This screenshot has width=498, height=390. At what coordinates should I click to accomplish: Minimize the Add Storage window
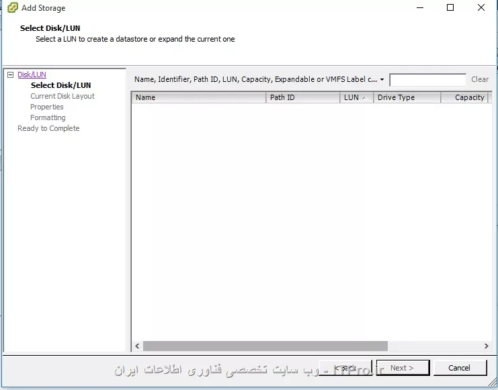(x=420, y=7)
